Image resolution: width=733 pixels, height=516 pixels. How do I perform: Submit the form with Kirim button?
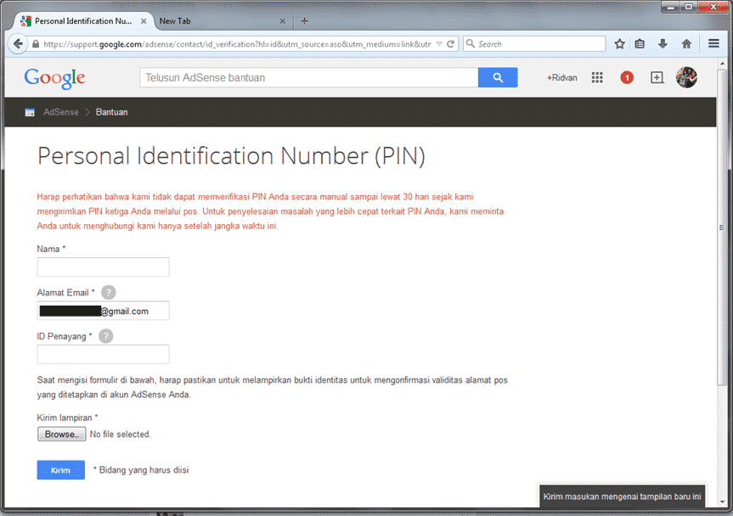61,470
